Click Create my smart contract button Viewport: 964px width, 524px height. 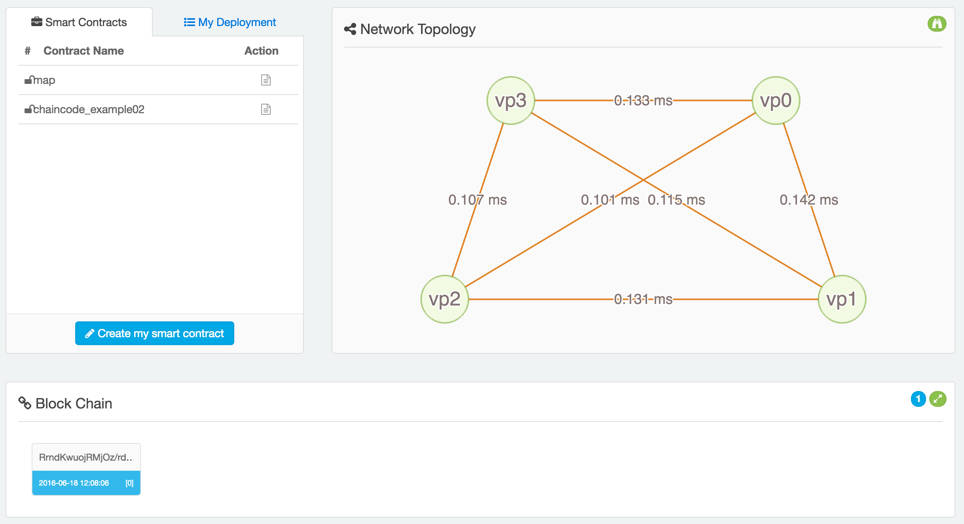(156, 334)
